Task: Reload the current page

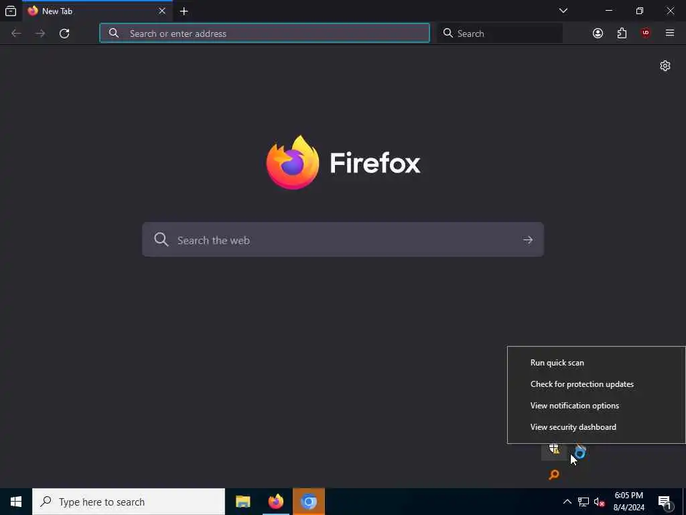Action: click(64, 34)
